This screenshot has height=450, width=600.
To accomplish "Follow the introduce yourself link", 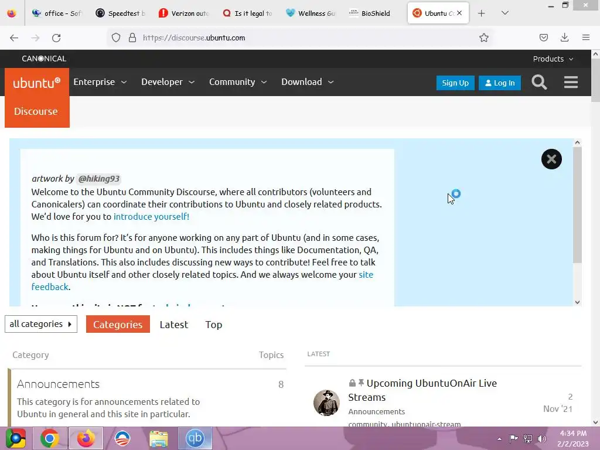I will pos(151,217).
